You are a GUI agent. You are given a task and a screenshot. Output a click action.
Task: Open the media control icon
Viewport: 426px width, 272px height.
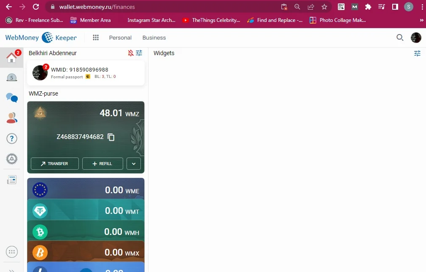pos(381,7)
